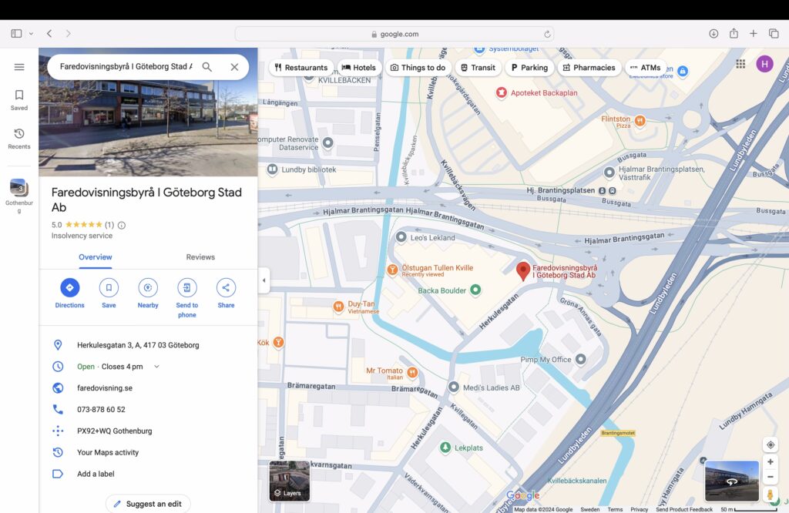This screenshot has width=789, height=513.
Task: Filter map by Hotels chip
Action: pos(359,67)
